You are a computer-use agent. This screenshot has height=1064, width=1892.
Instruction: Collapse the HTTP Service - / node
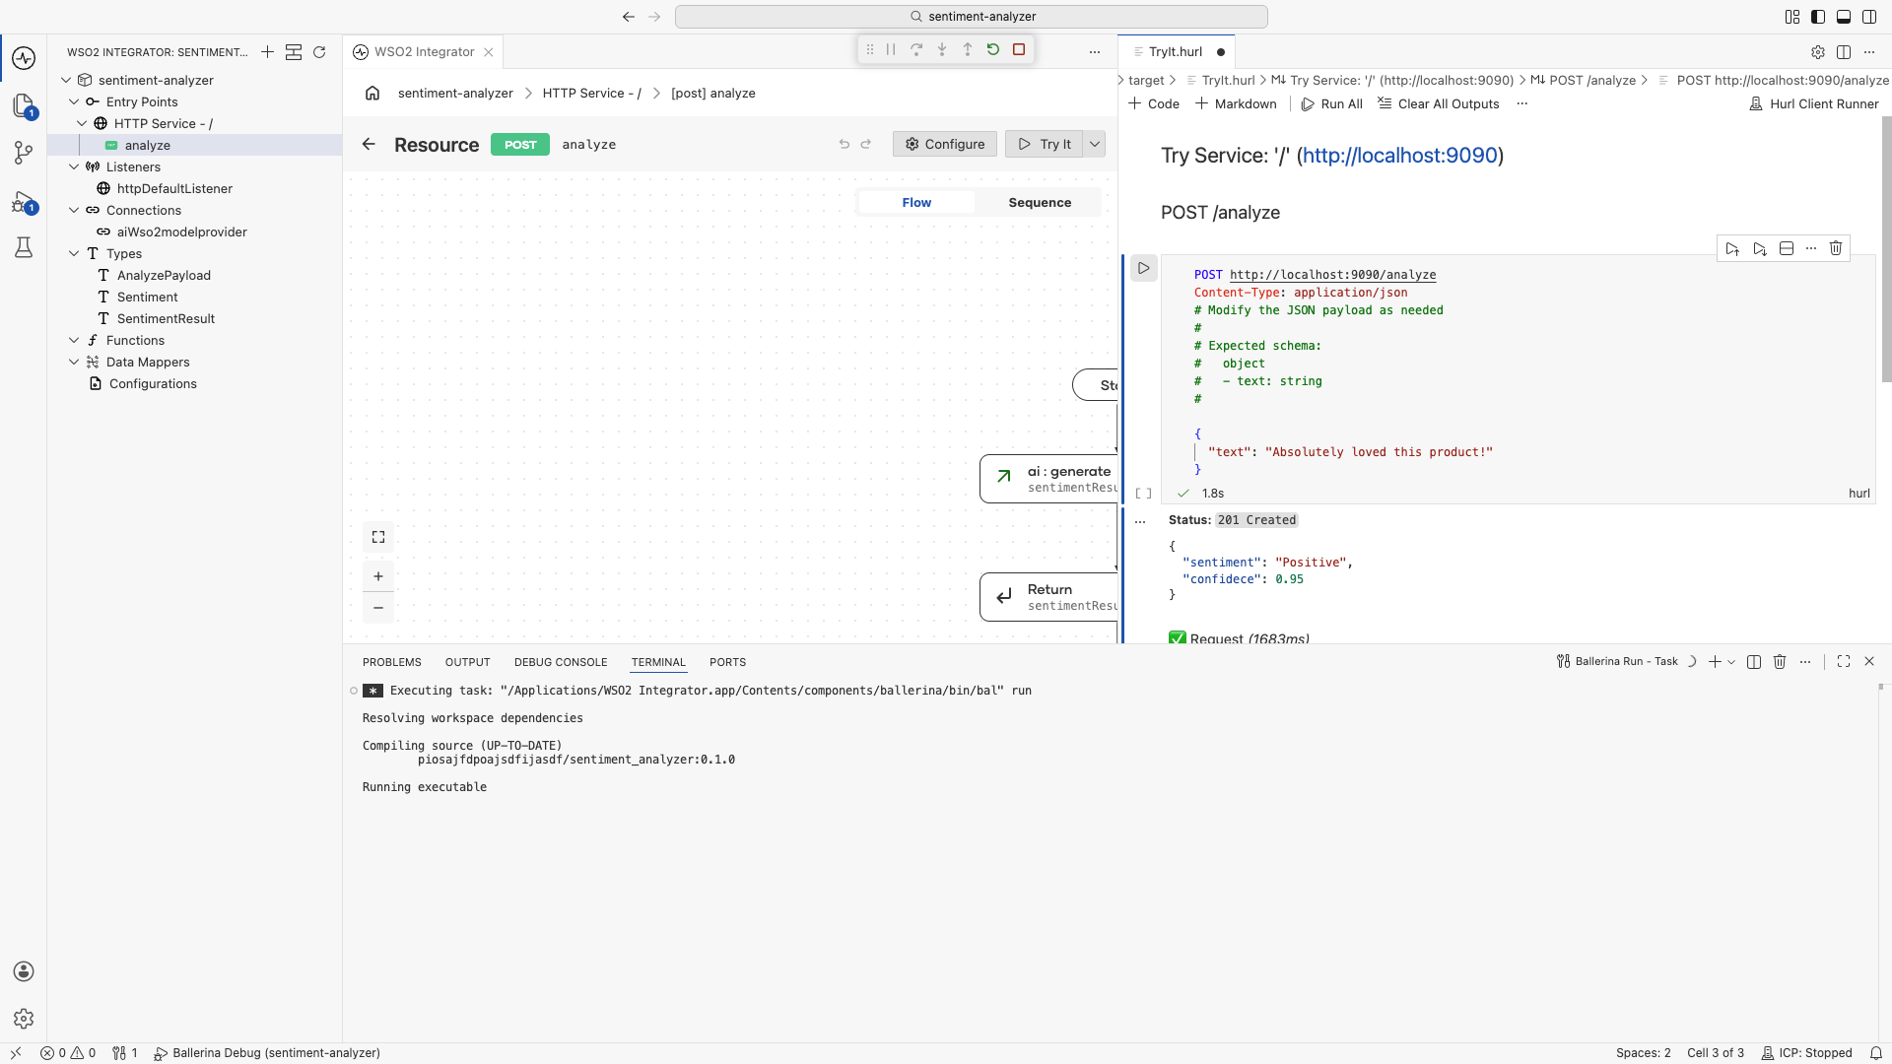[x=82, y=123]
